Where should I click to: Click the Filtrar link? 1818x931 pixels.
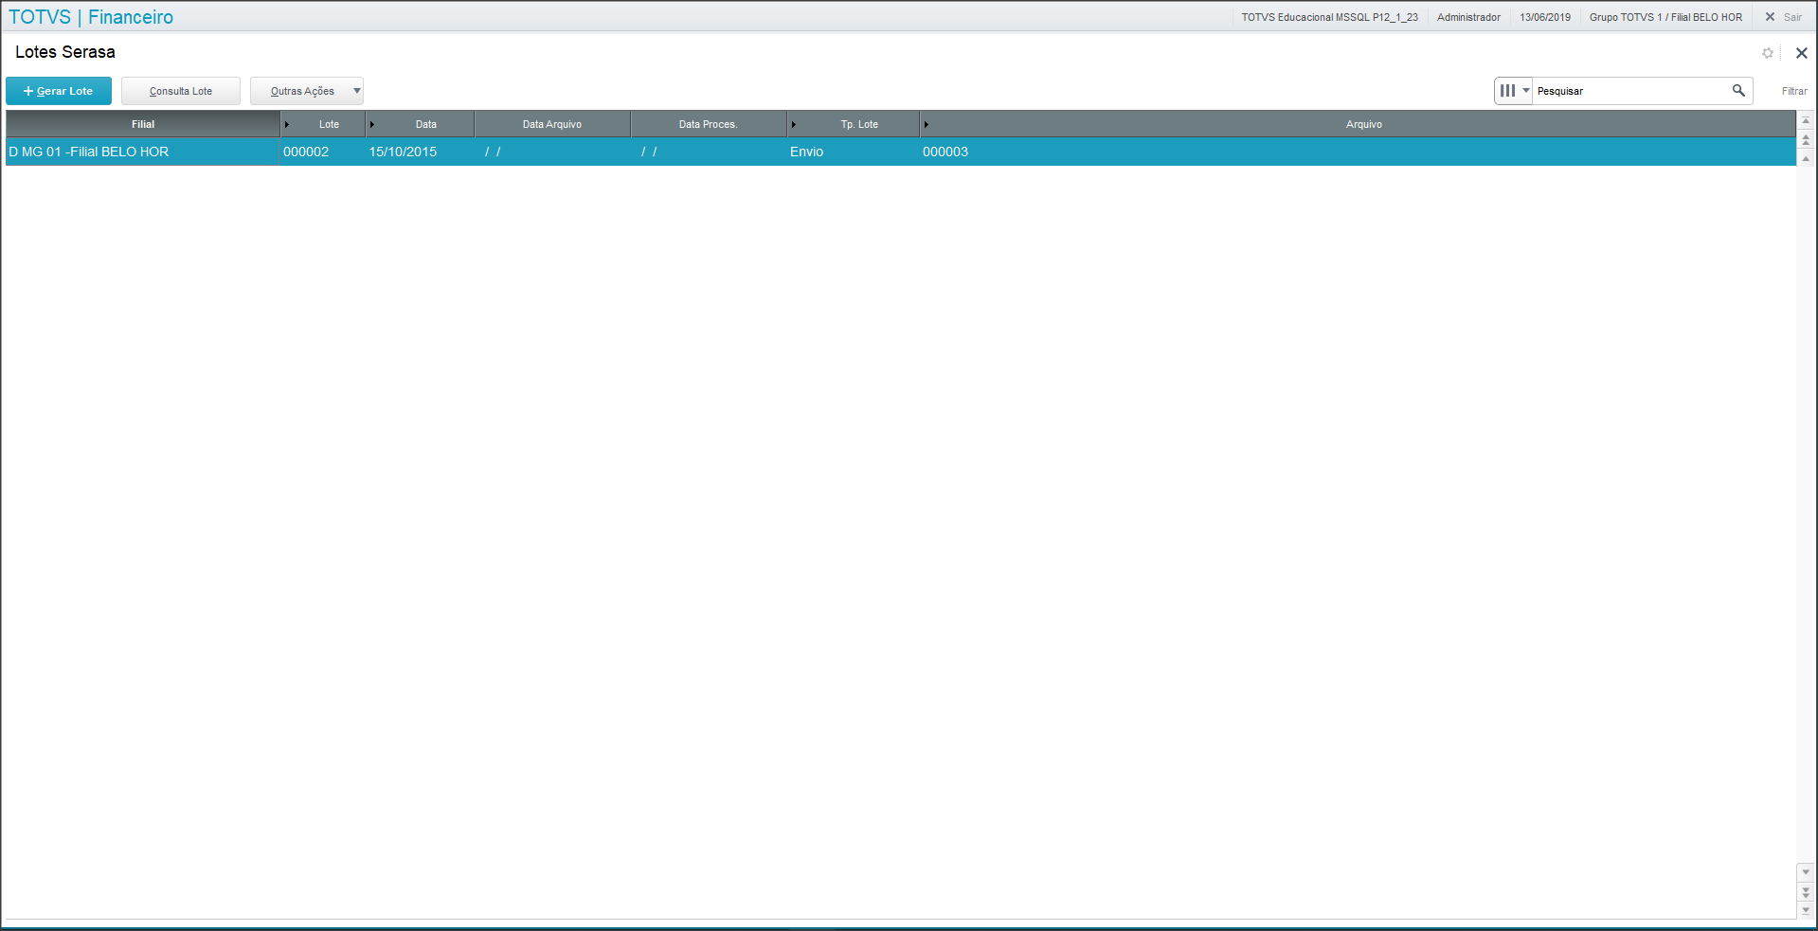coord(1794,91)
